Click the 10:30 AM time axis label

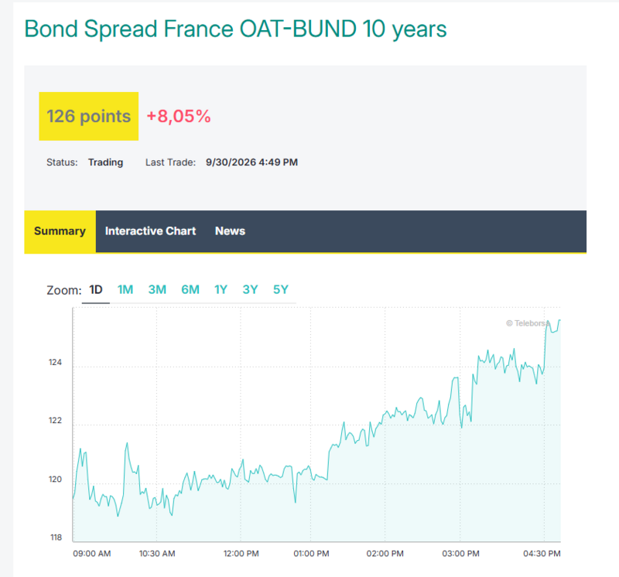pos(157,554)
